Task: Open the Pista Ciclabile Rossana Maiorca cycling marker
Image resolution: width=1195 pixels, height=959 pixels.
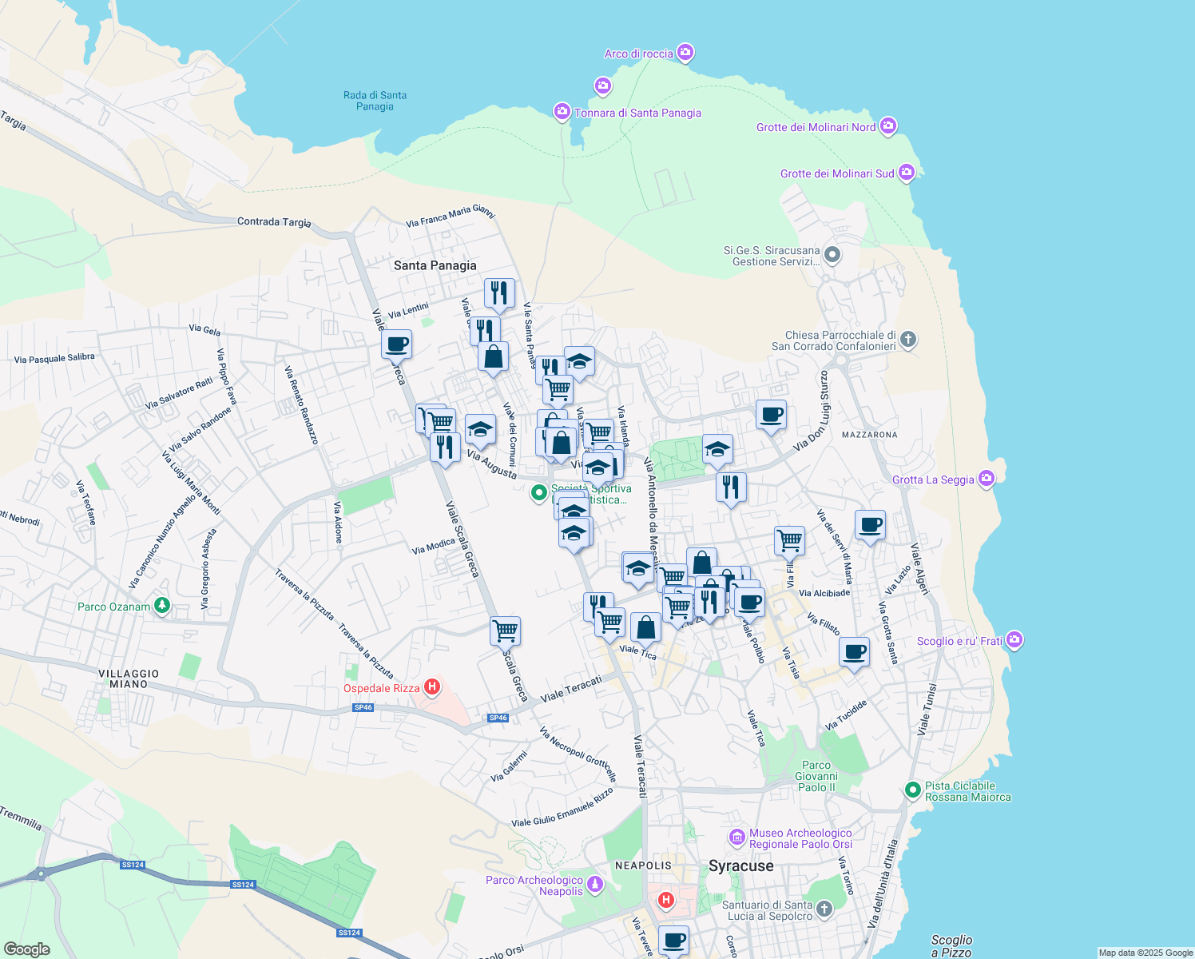Action: [x=912, y=790]
